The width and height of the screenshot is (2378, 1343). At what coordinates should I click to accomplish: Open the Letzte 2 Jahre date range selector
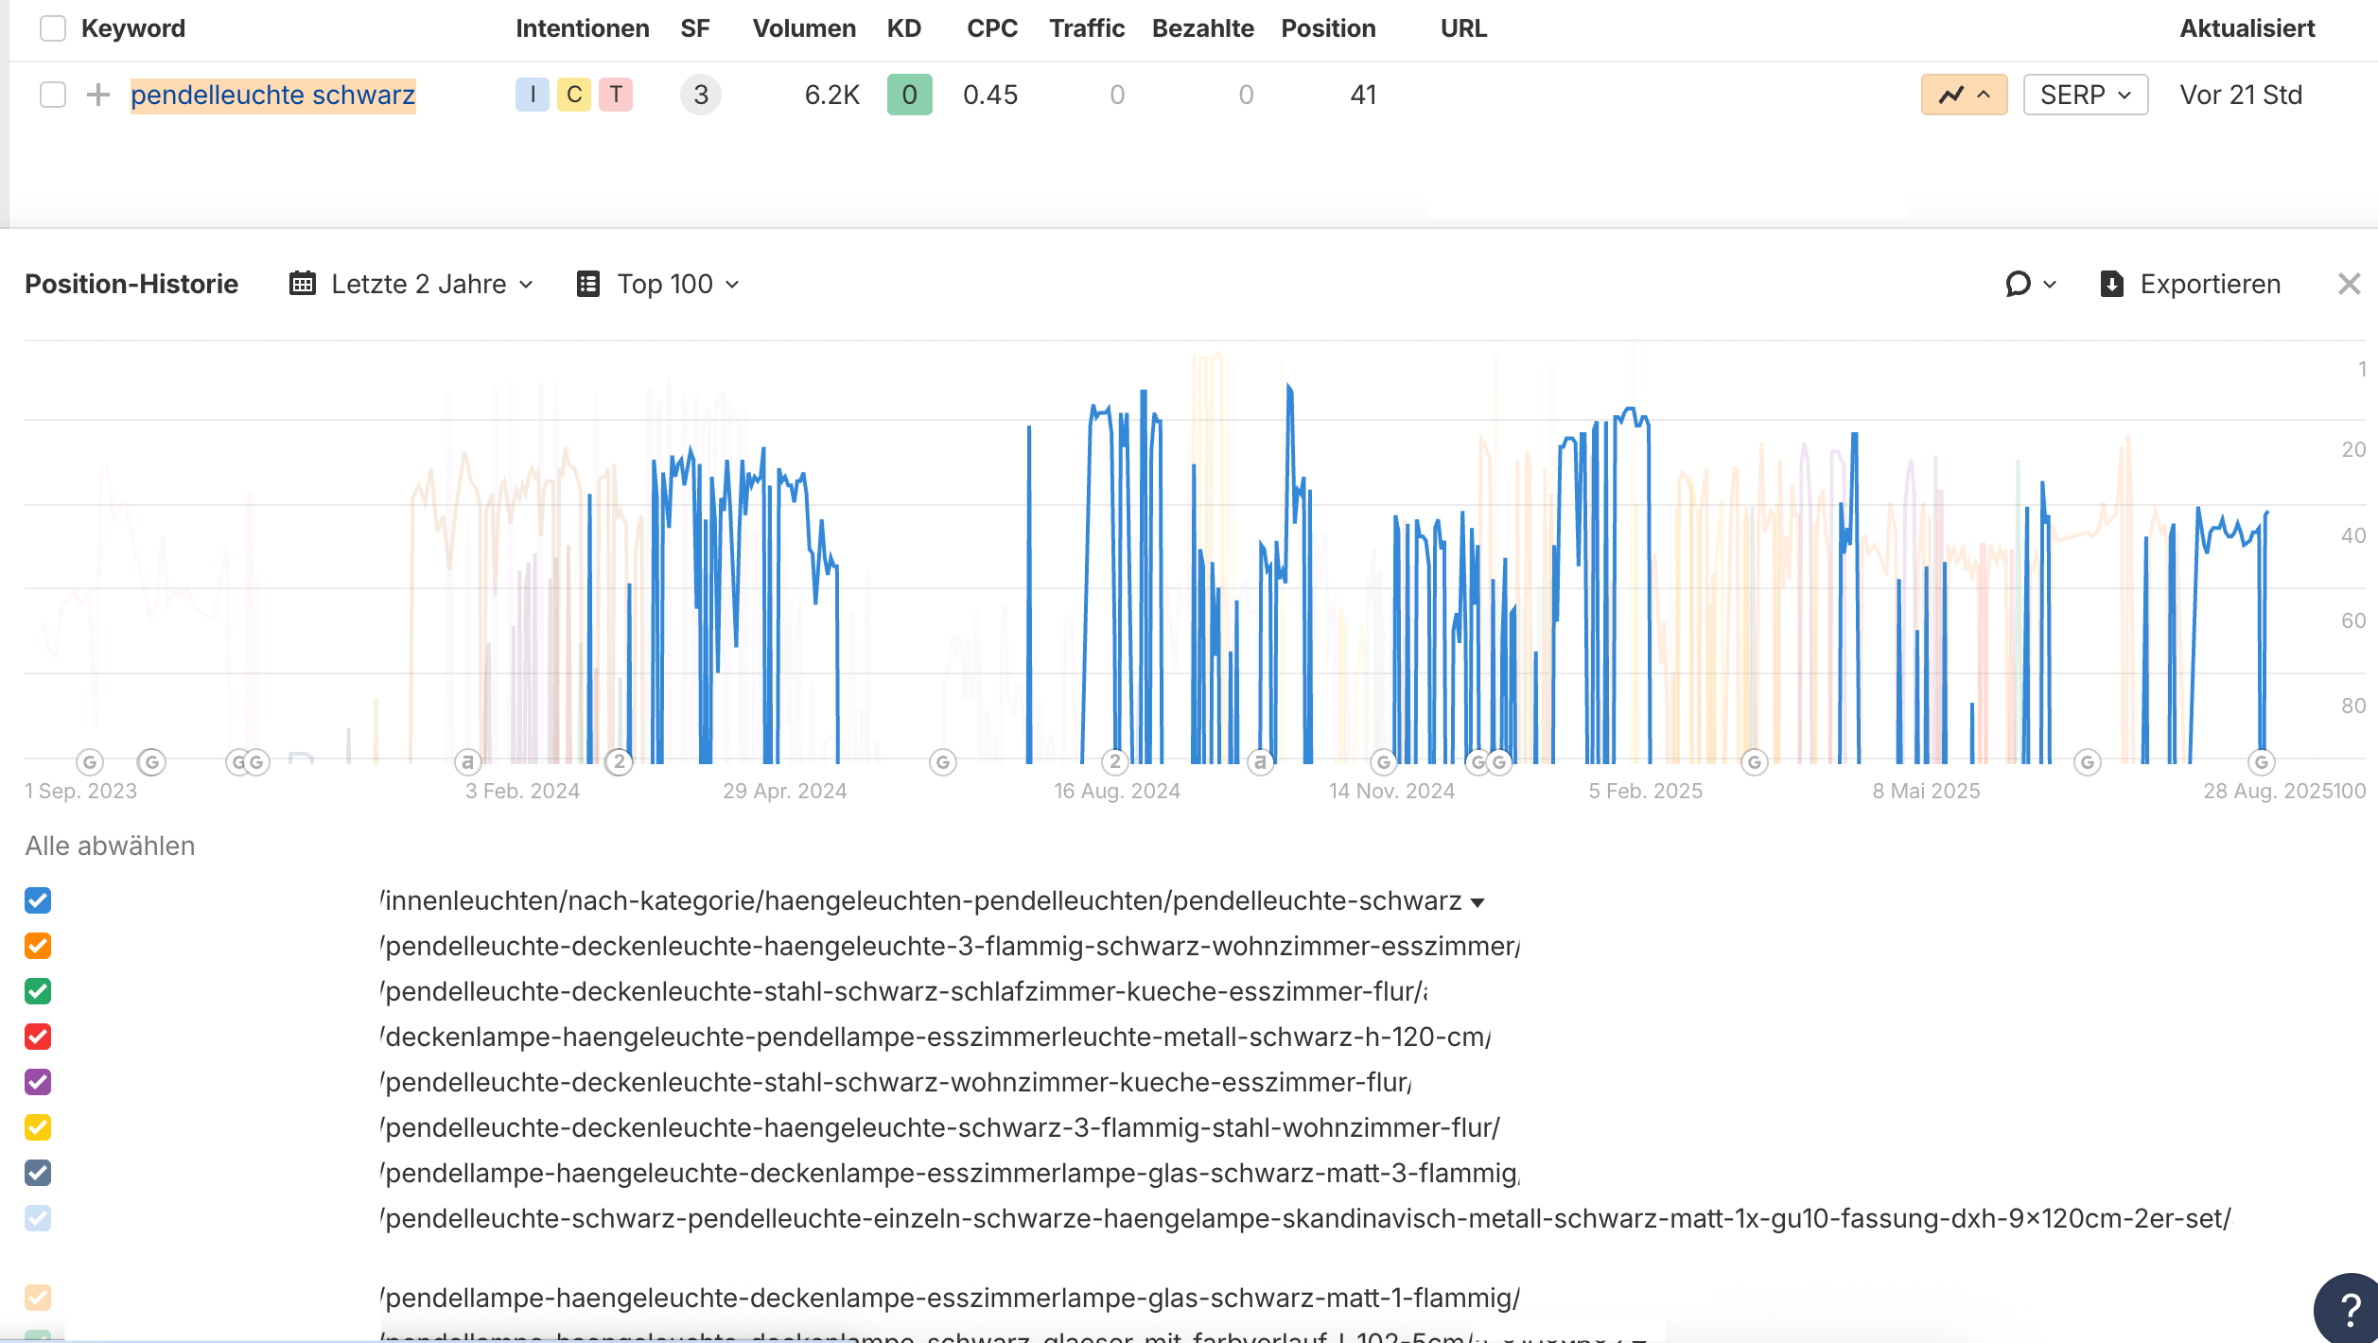coord(419,283)
